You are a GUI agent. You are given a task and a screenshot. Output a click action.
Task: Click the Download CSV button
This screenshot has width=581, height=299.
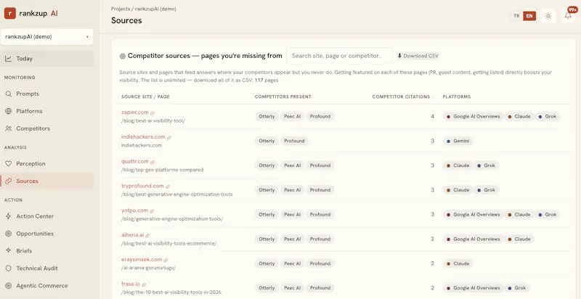[418, 56]
